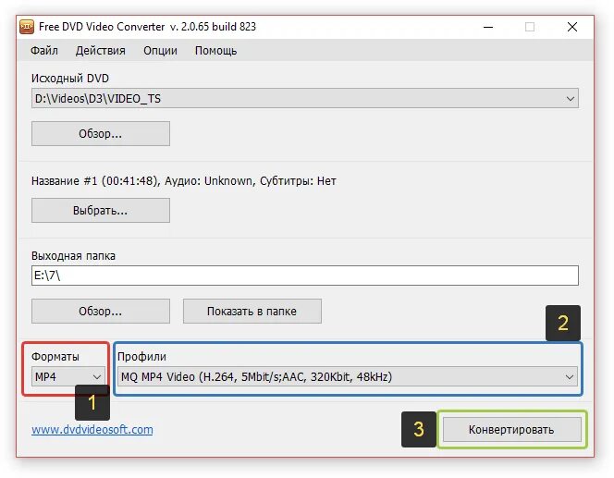The width and height of the screenshot is (614, 478).
Task: Click the Форматы label
Action: click(x=55, y=357)
